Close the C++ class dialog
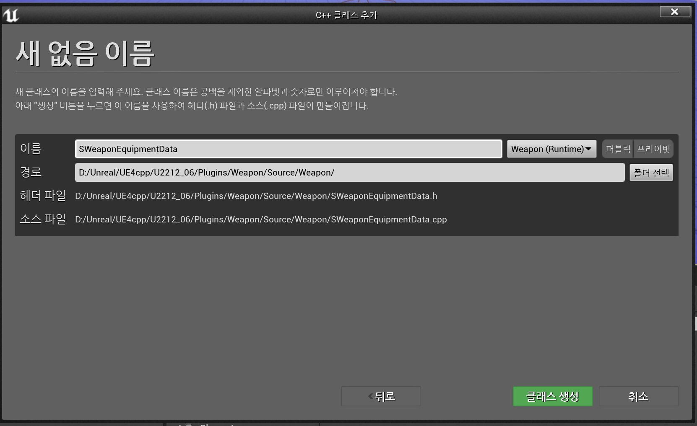697x426 pixels. [x=675, y=12]
